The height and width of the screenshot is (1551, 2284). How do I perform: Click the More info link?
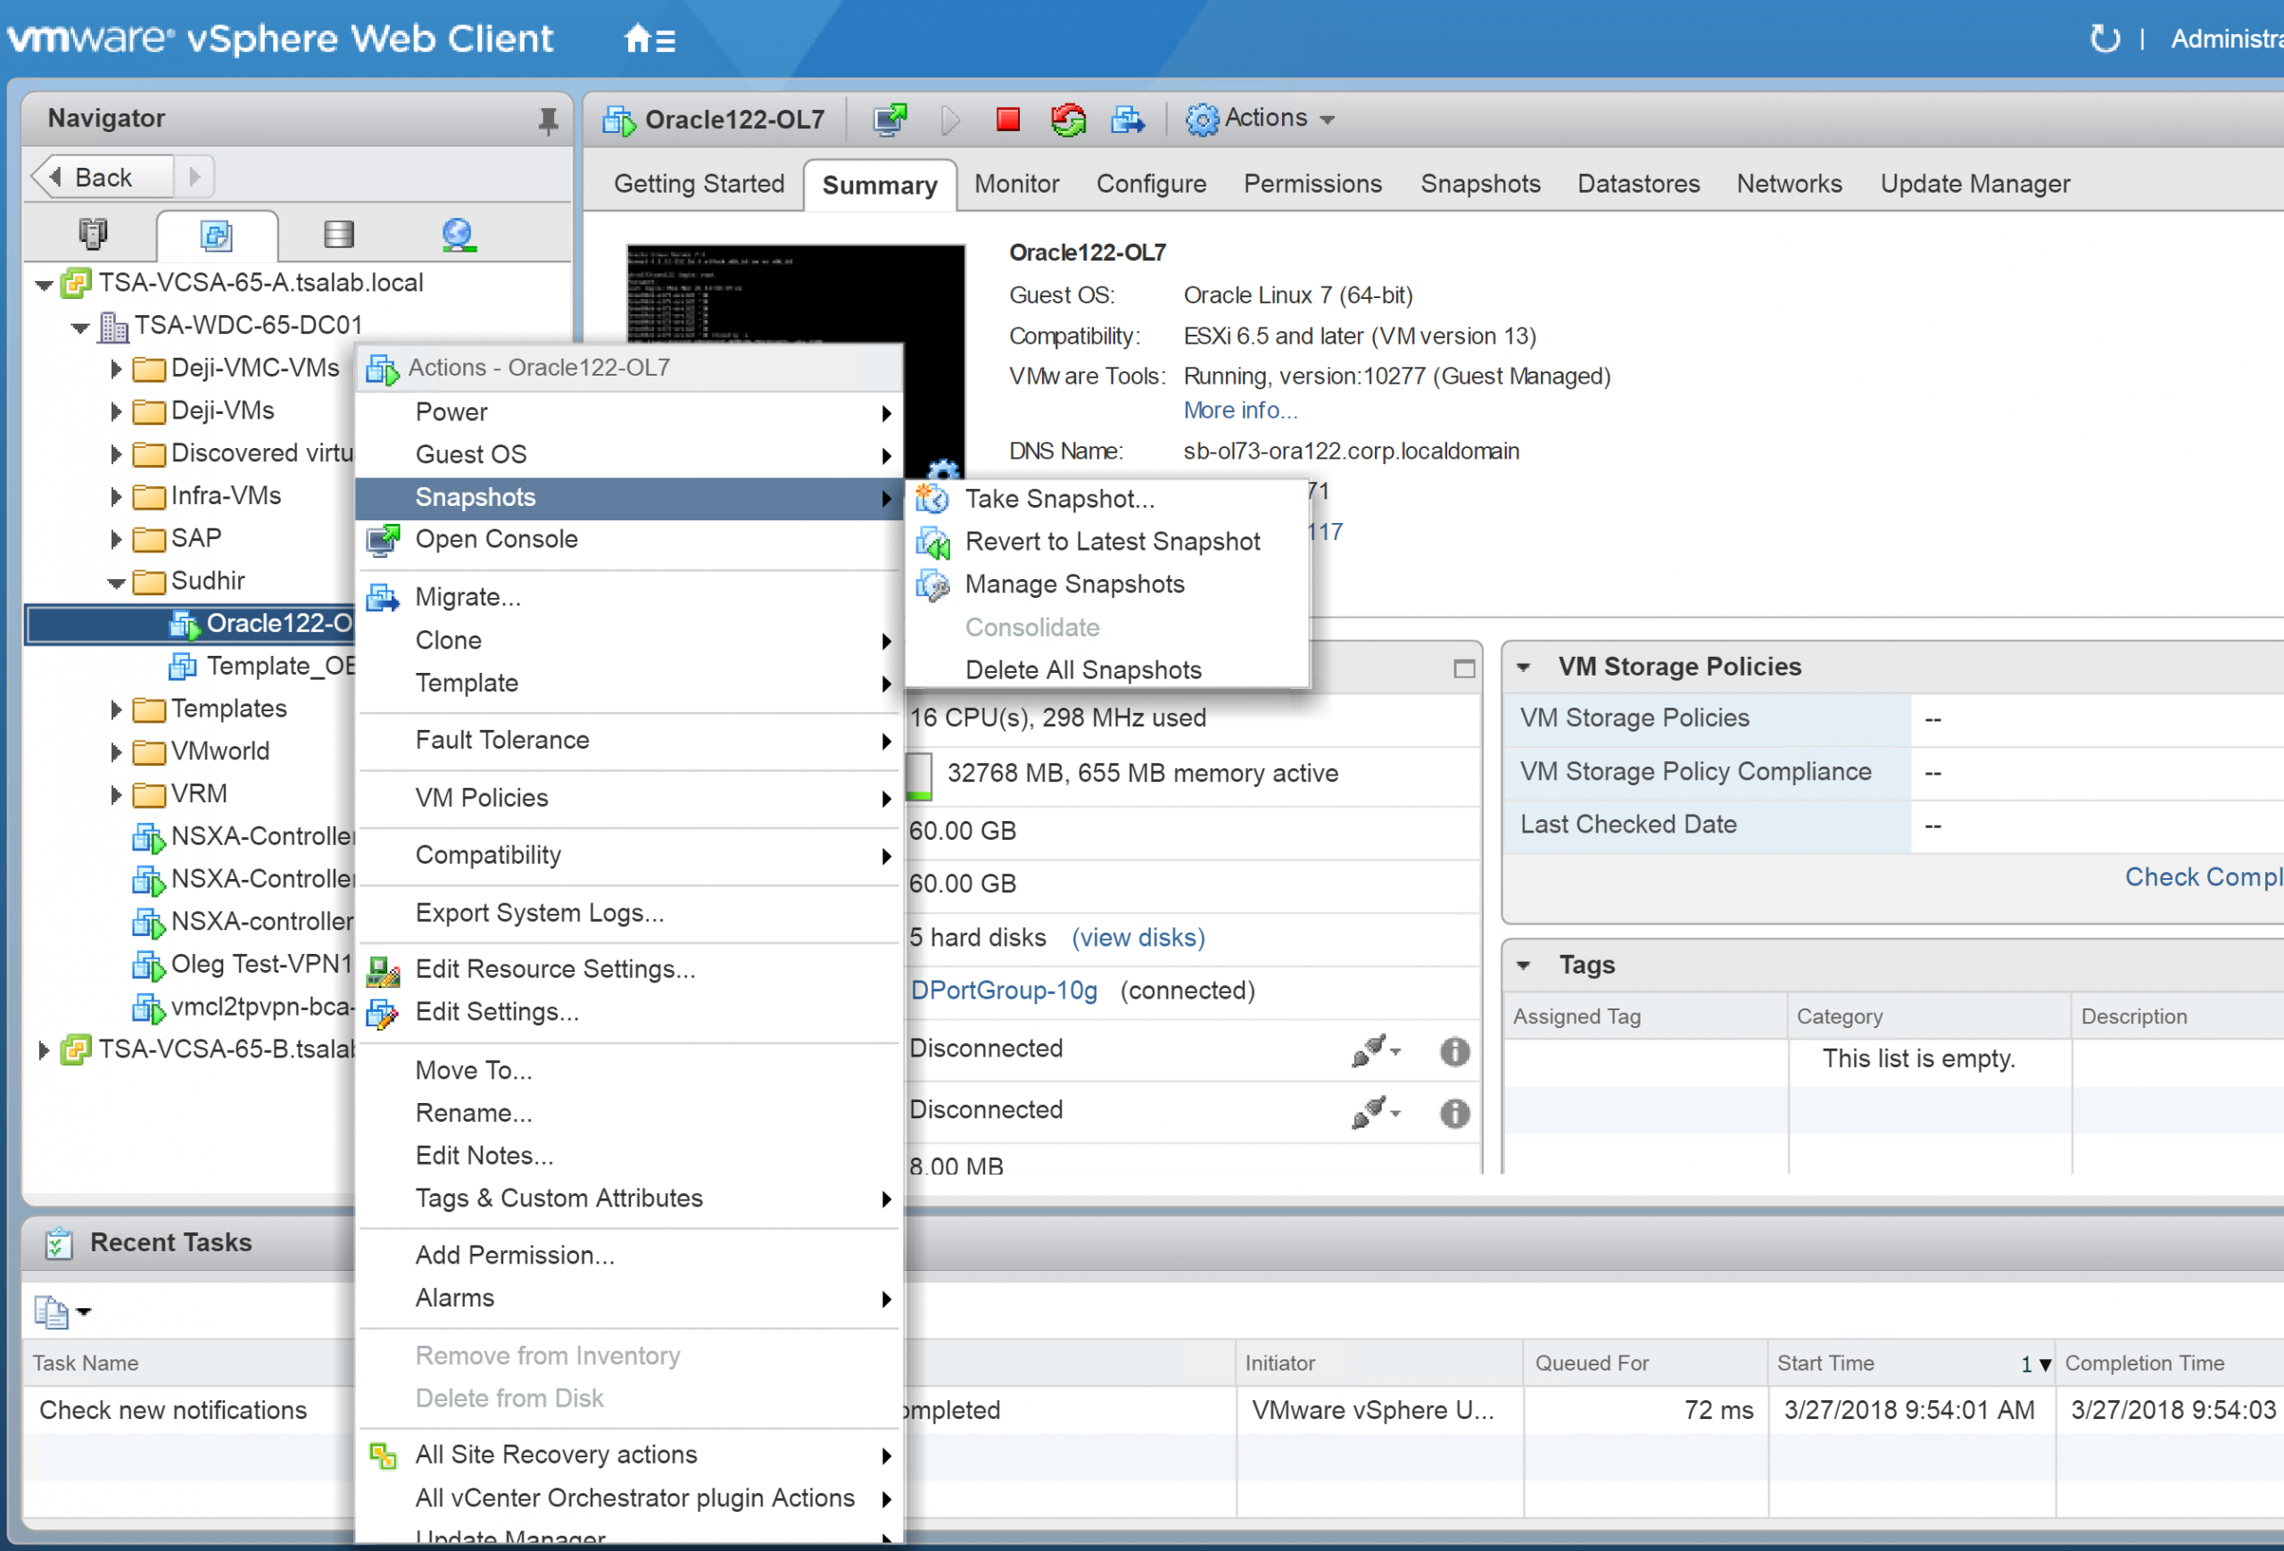(x=1239, y=410)
